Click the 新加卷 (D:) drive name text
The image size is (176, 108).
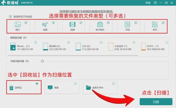(x=55, y=46)
